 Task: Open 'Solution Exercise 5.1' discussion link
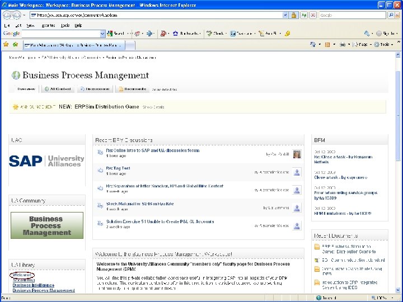pos(160,221)
